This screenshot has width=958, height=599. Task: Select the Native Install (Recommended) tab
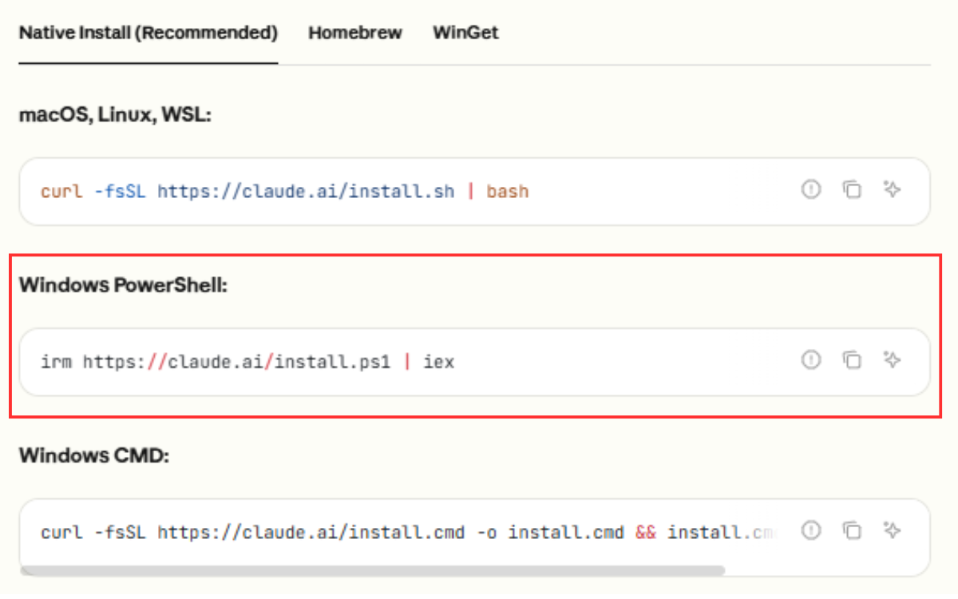coord(148,34)
